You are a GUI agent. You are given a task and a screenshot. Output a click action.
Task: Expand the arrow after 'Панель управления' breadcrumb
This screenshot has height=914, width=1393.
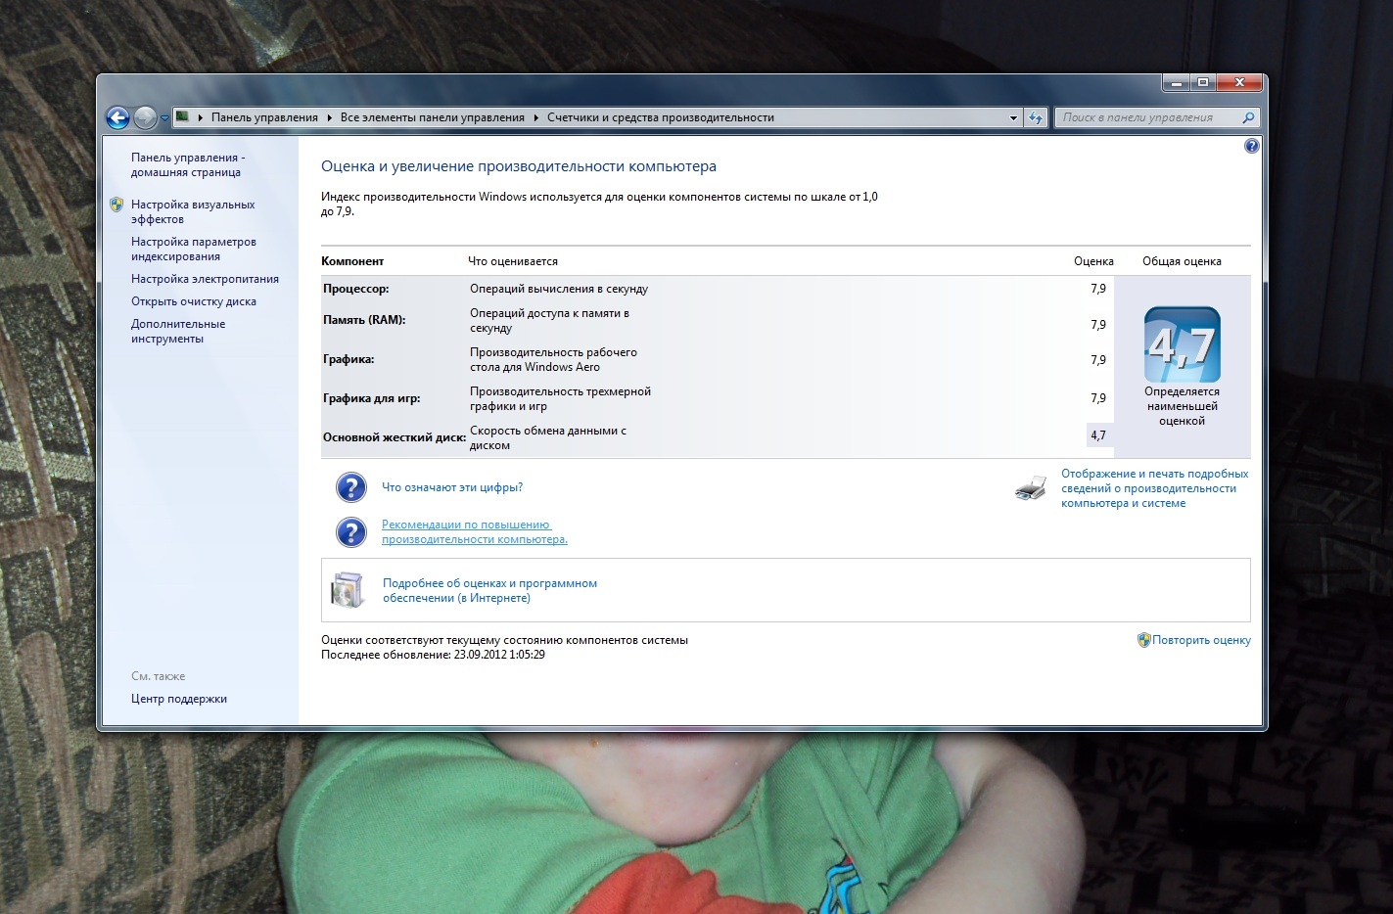click(x=330, y=117)
